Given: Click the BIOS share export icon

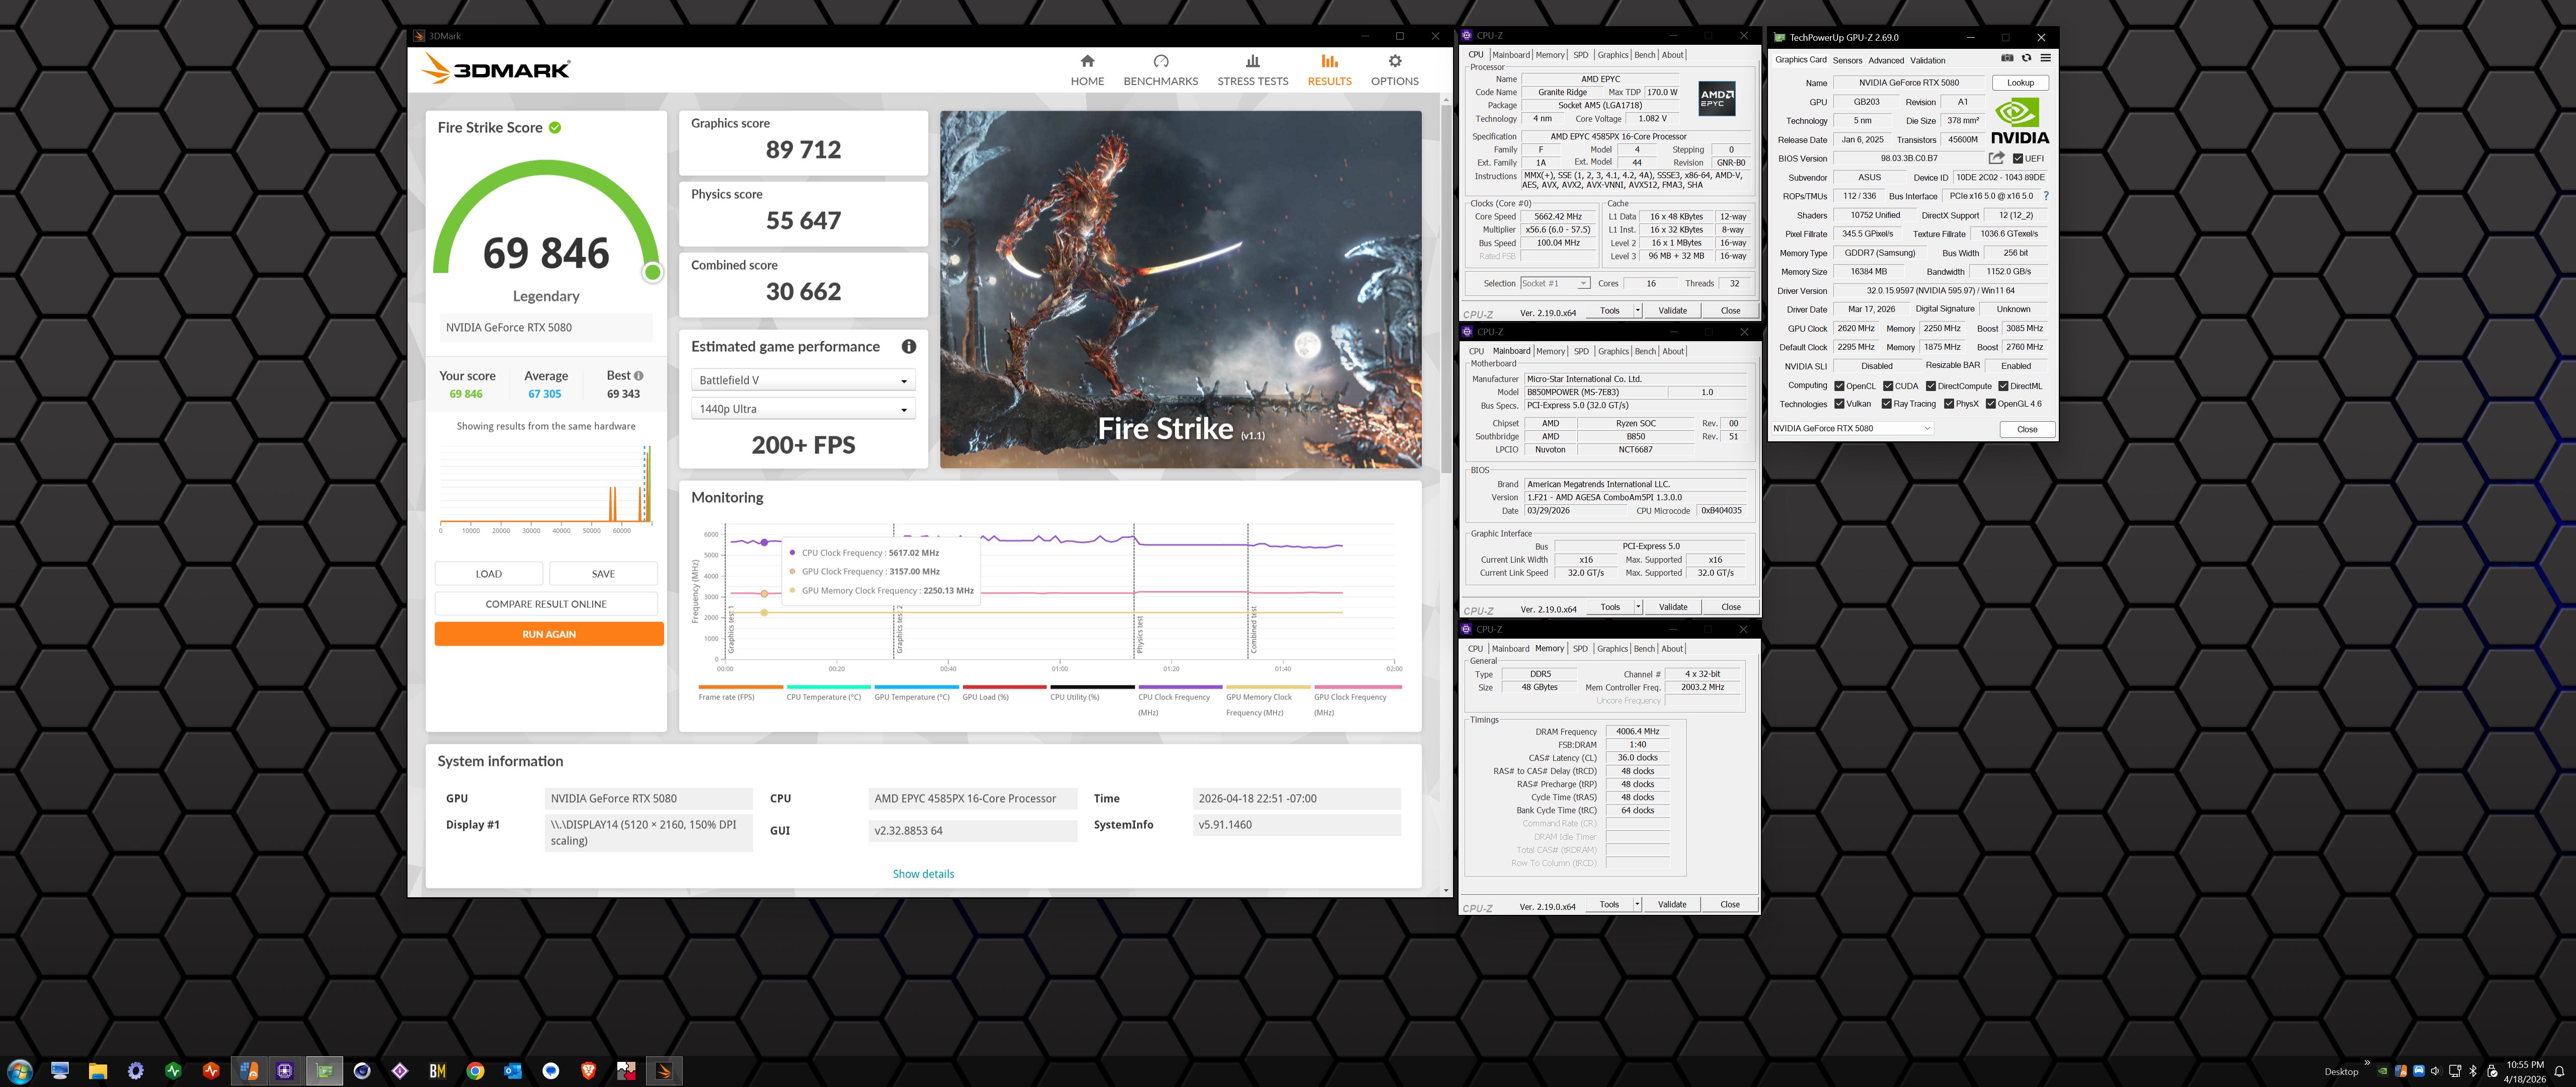Looking at the screenshot, I should [x=1996, y=158].
